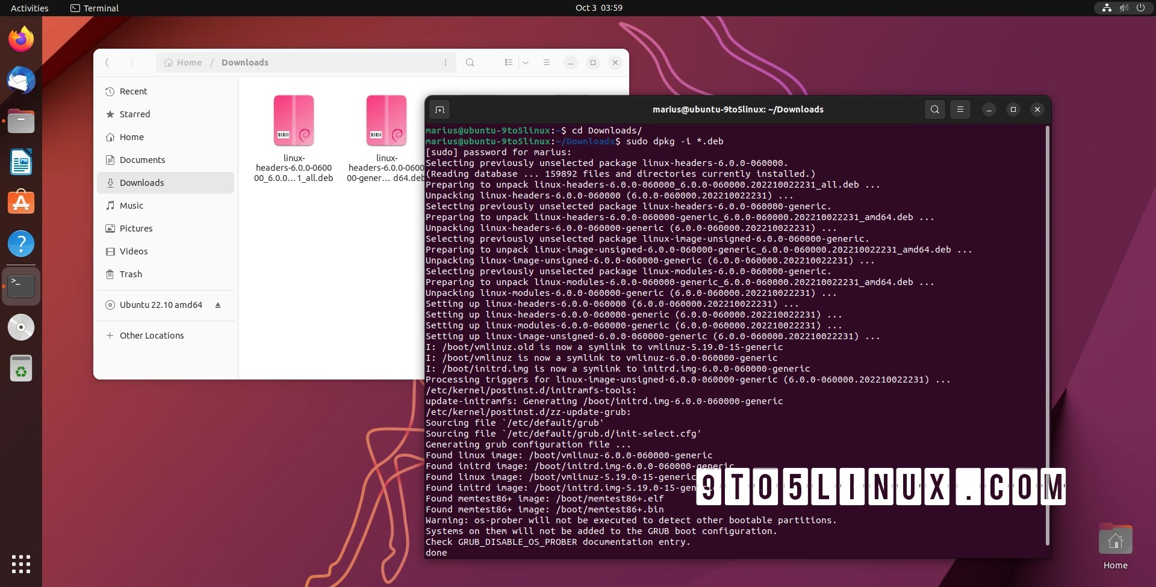Toggle the search bar in Files
The height and width of the screenshot is (587, 1156).
point(470,63)
